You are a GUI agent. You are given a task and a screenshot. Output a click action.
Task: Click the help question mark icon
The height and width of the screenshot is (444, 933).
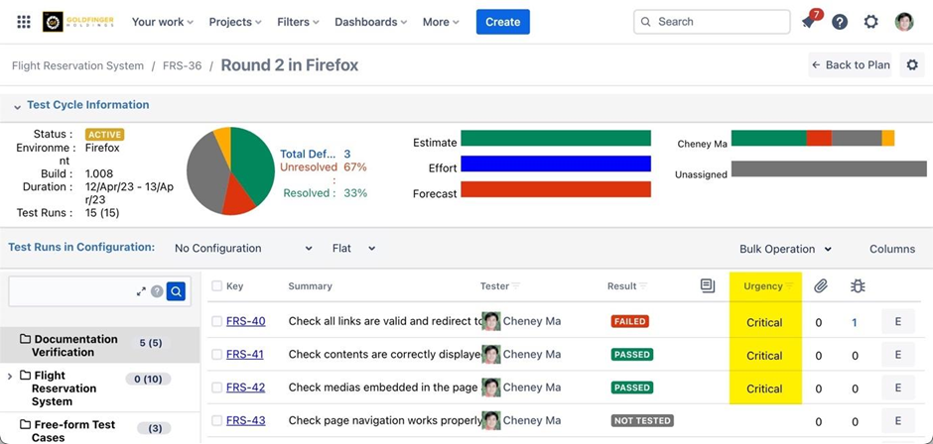(x=840, y=22)
